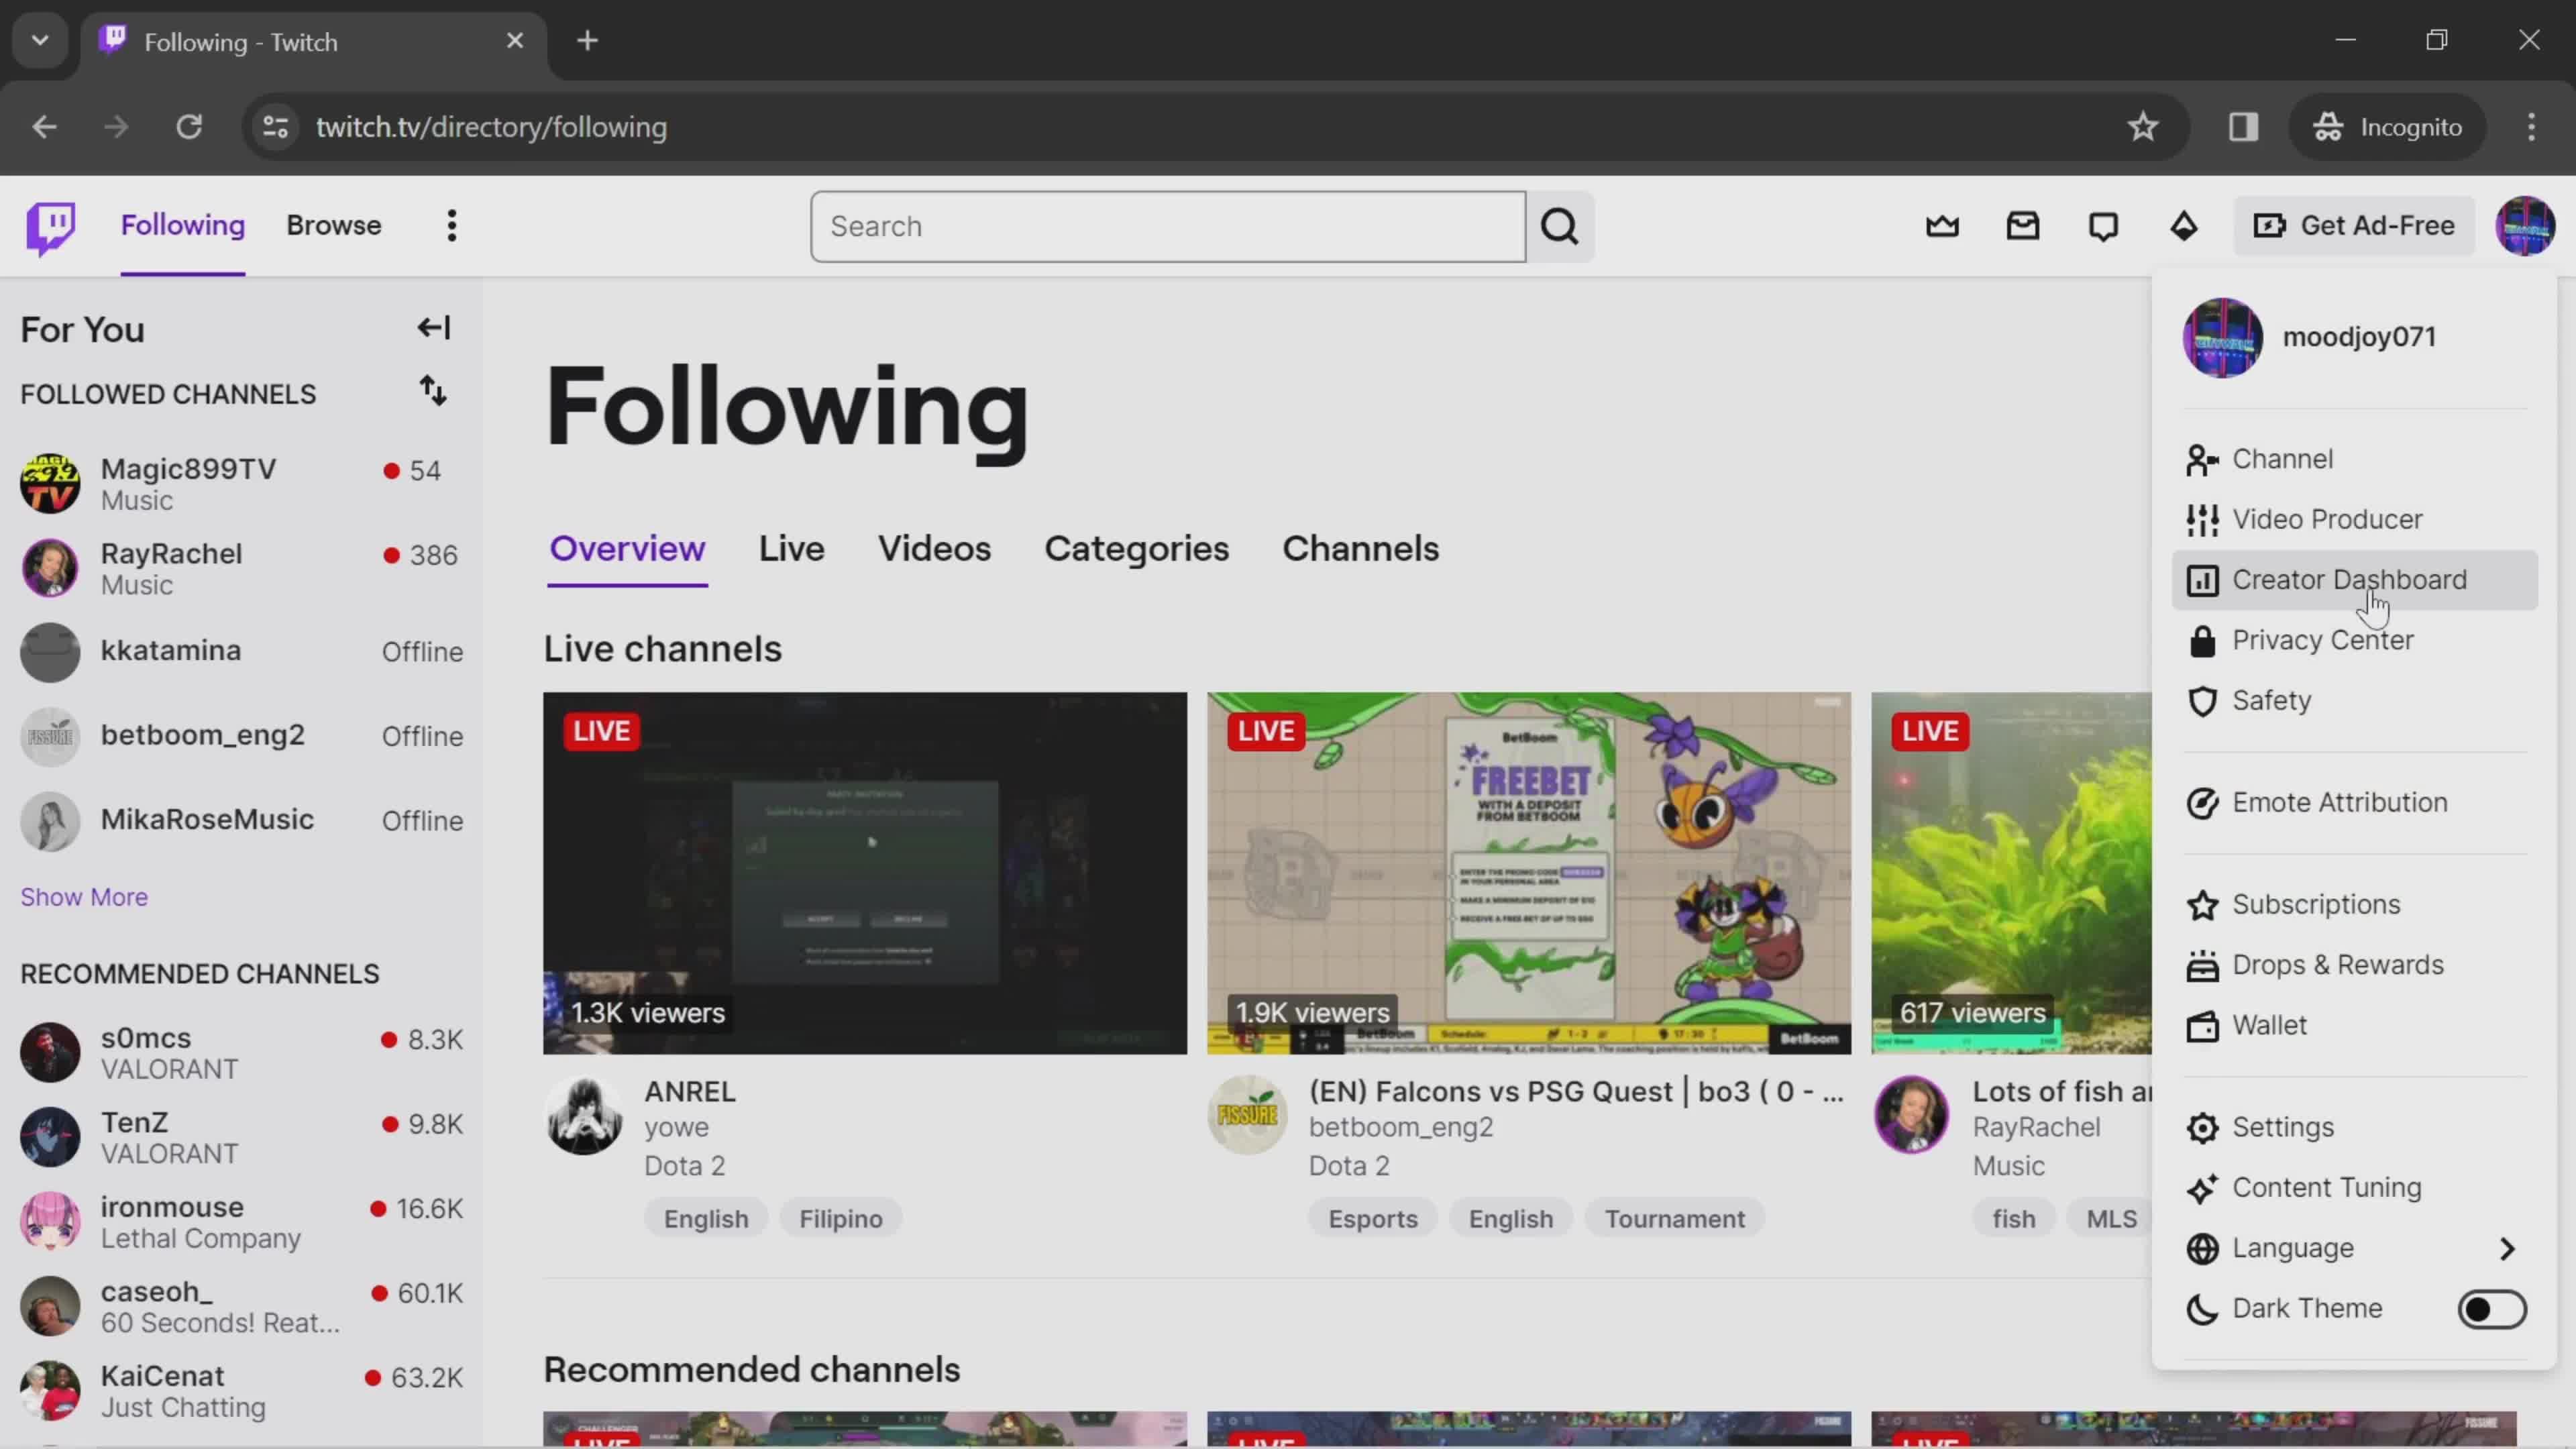
Task: Open the Safety menu icon
Action: coord(2203,699)
